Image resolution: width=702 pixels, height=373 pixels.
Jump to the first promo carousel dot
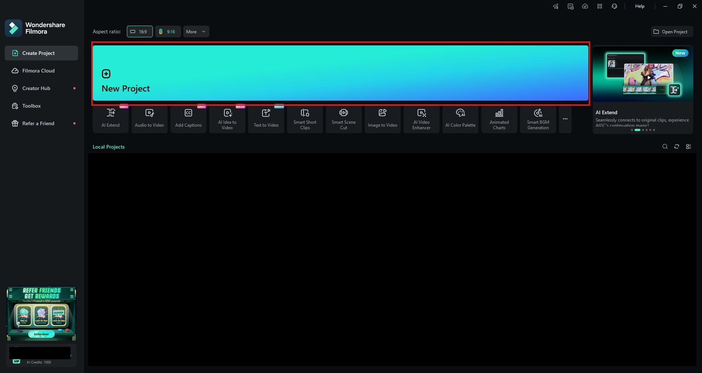(632, 130)
